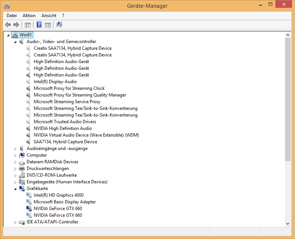Open the ? help menu
The width and height of the screenshot is (295, 239).
[63, 16]
